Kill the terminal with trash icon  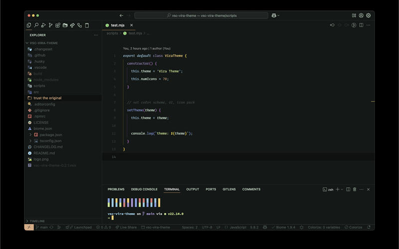pyautogui.click(x=355, y=189)
